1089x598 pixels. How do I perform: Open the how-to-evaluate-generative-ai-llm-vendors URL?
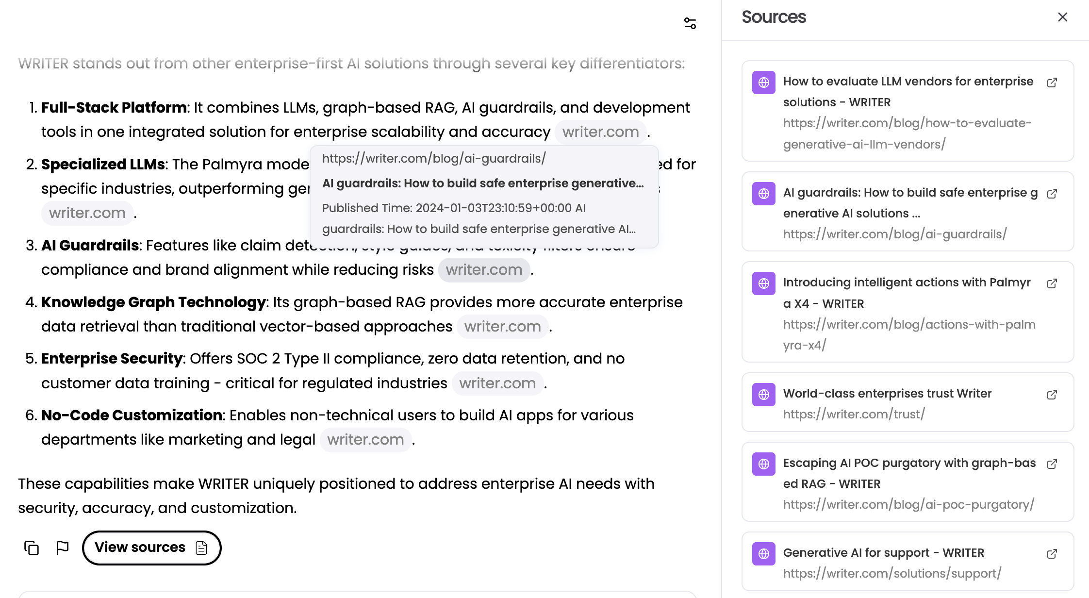[907, 133]
